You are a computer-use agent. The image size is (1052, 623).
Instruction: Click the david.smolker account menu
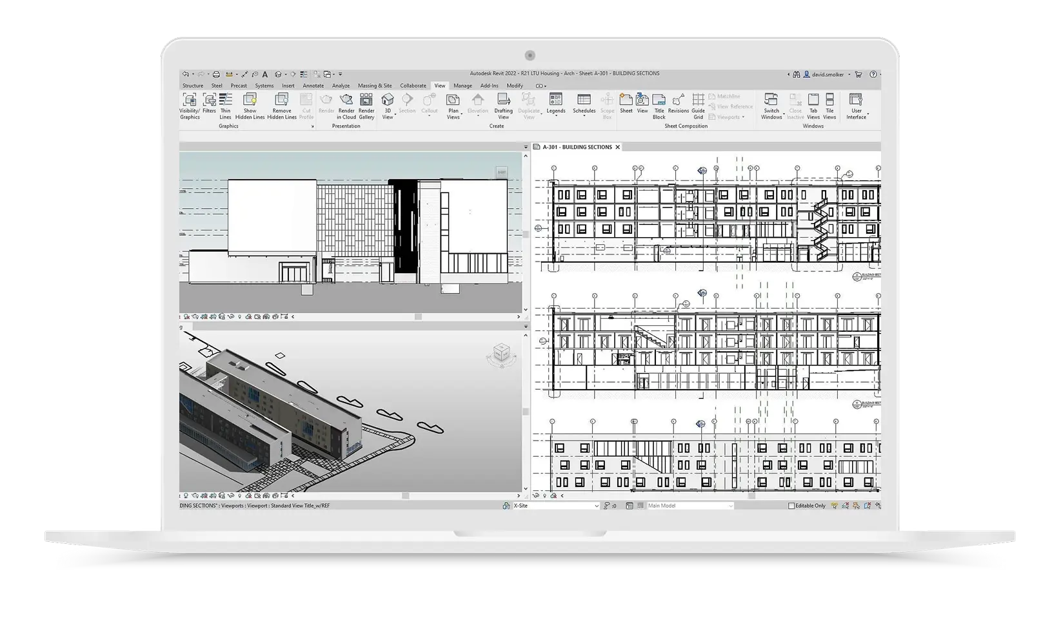coord(828,75)
